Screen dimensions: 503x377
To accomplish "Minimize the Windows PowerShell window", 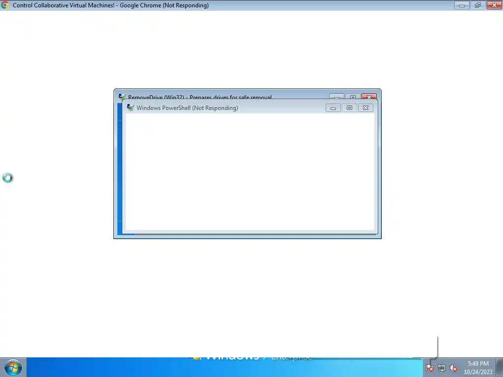I will 333,108.
